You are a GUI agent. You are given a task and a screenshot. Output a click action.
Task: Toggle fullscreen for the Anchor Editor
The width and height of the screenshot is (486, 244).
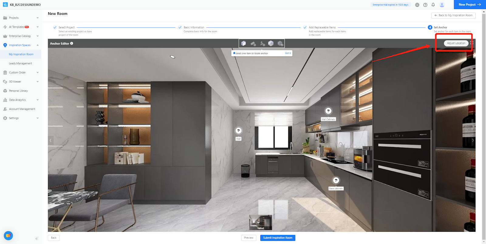click(472, 43)
